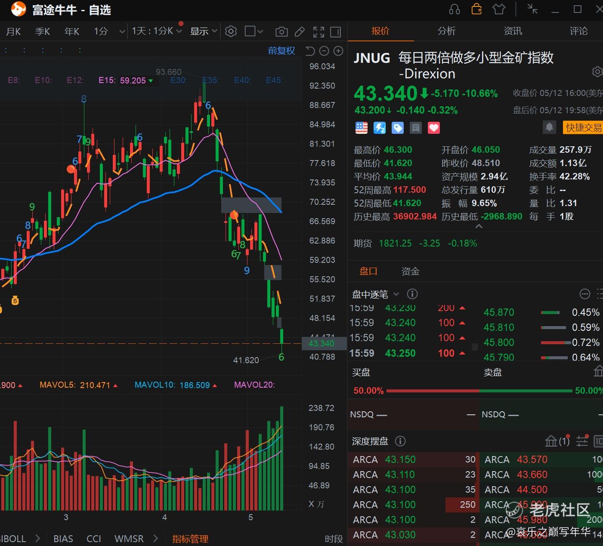Toggle price alert bell icon
Viewport: 603px width, 546px height.
pos(549,127)
